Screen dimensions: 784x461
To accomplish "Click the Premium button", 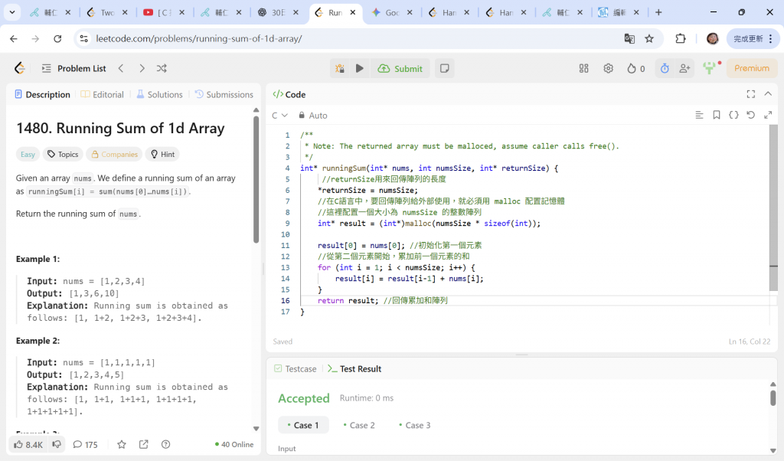I will point(752,68).
